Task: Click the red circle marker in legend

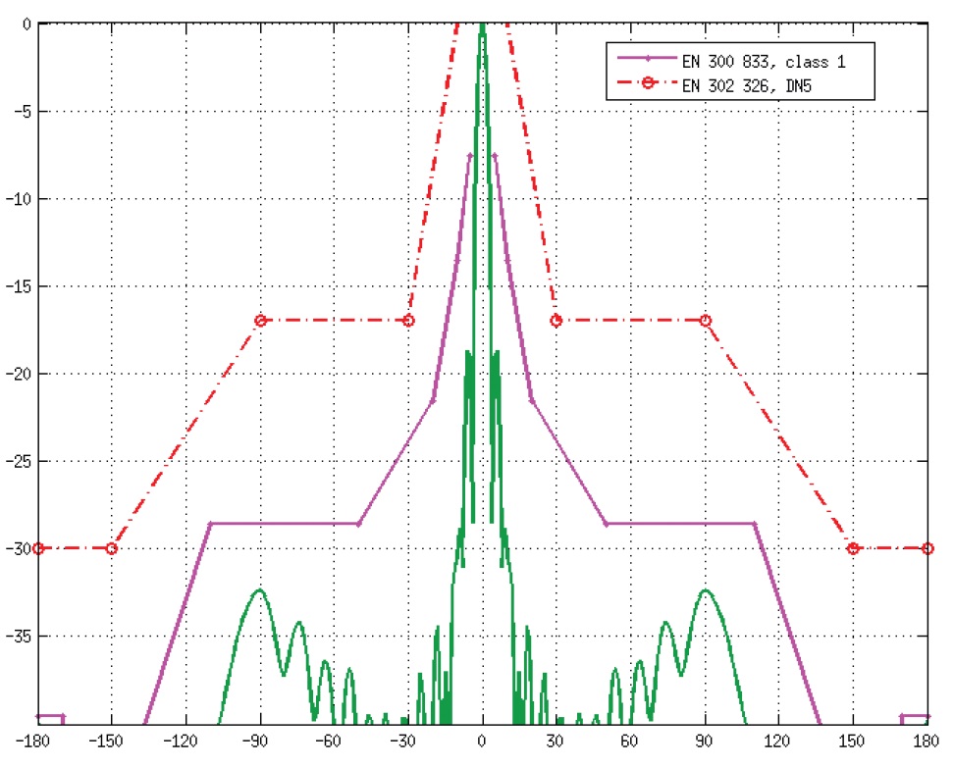Action: click(x=648, y=82)
